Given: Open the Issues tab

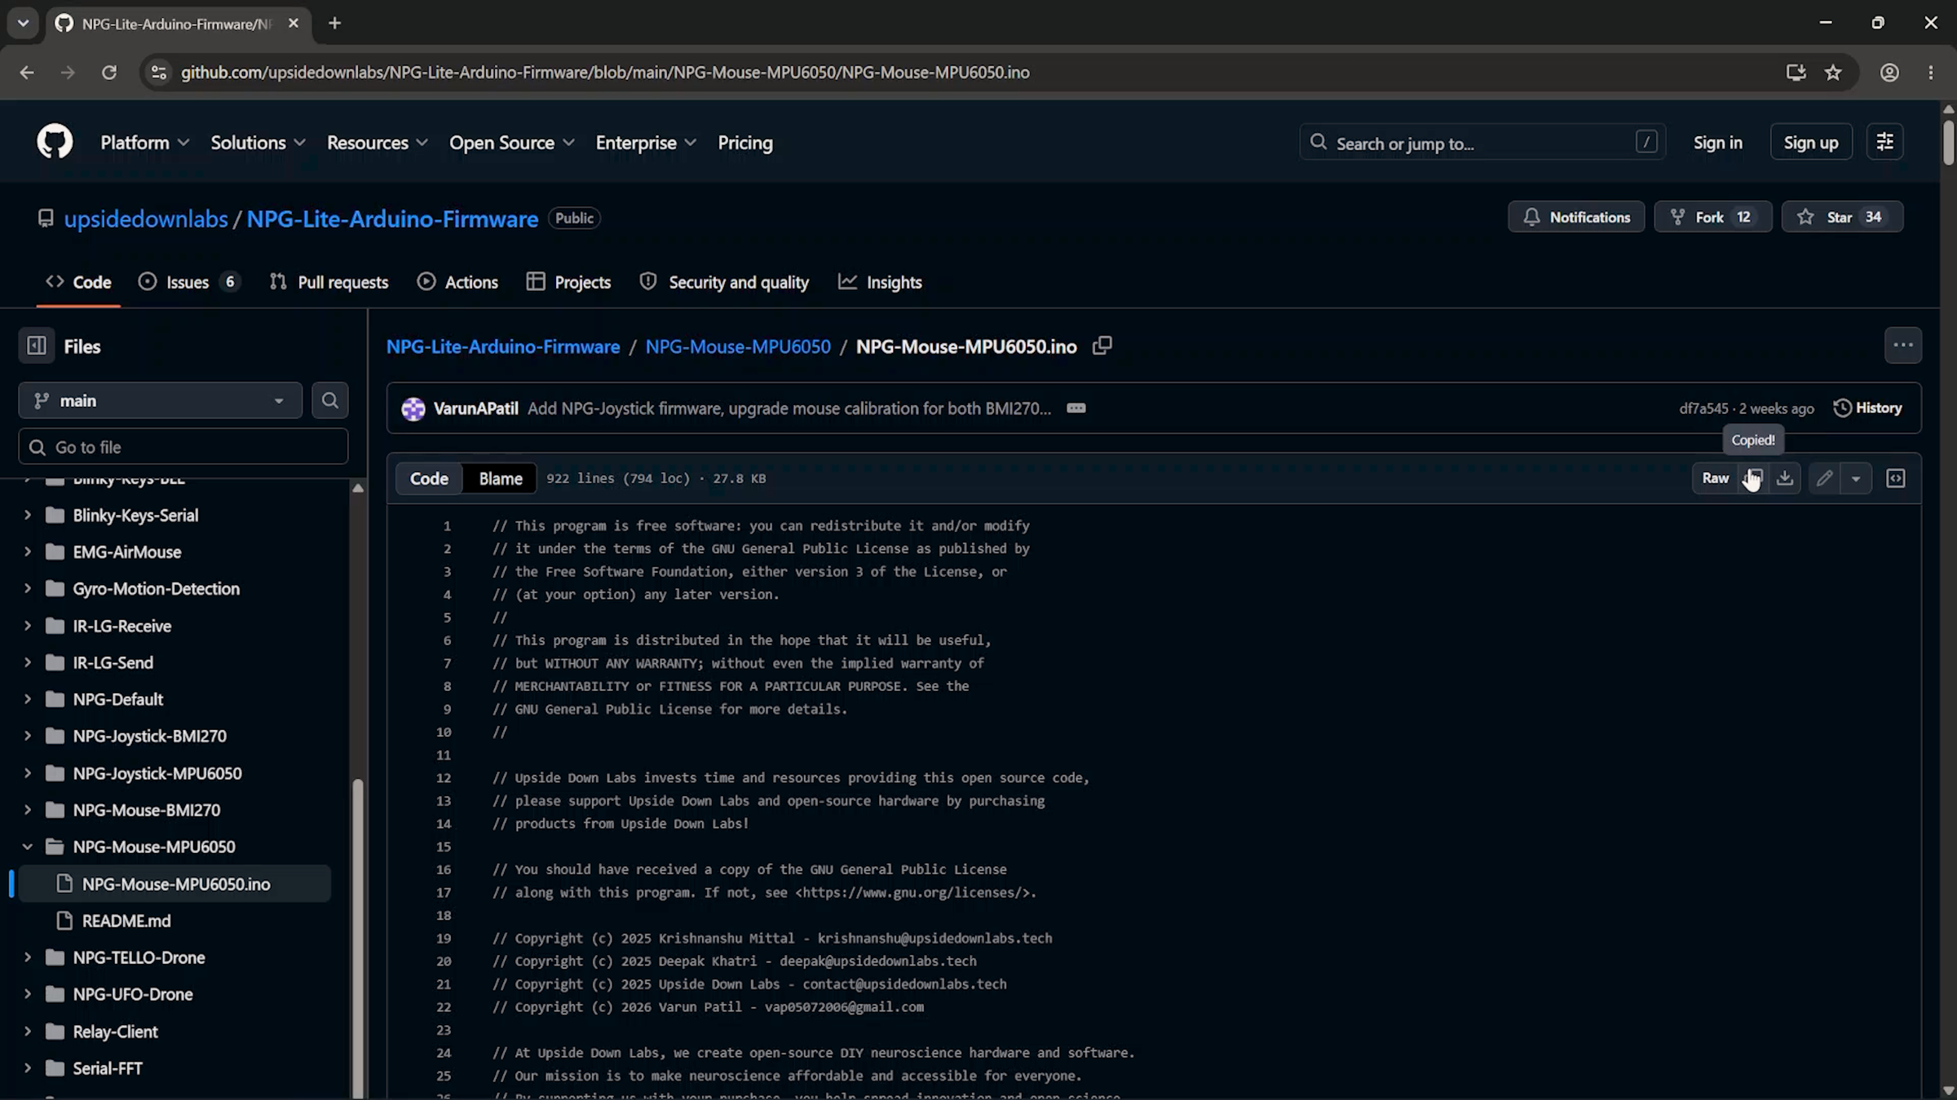Looking at the screenshot, I should (189, 282).
